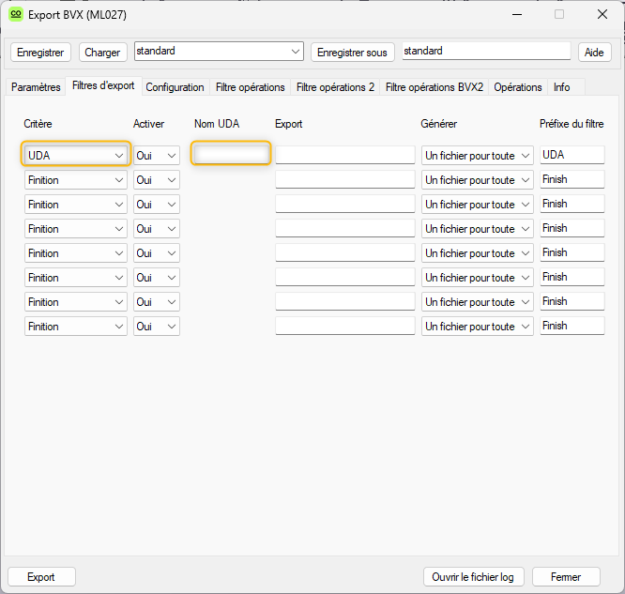625x594 pixels.
Task: Switch to the Paramètres tab
Action: point(36,87)
